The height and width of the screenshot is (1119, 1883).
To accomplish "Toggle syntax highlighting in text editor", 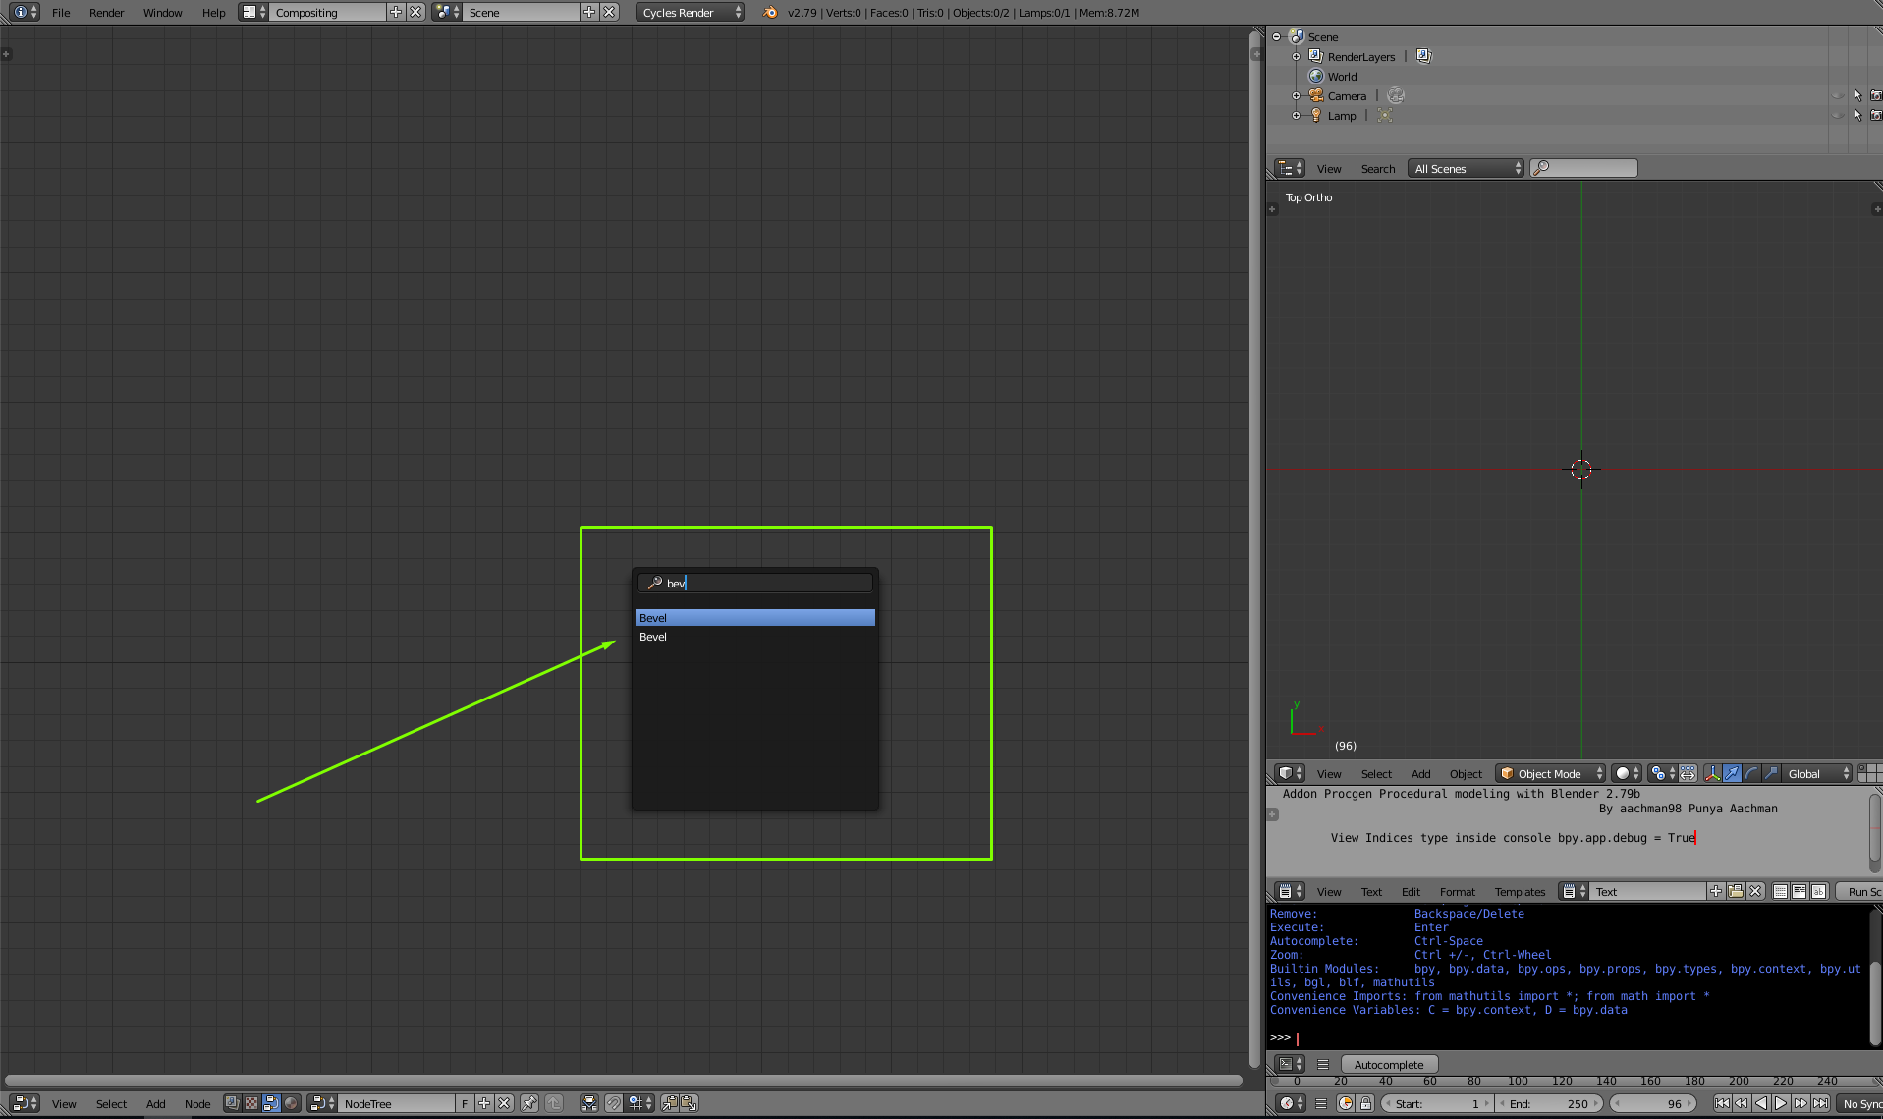I will point(1819,892).
